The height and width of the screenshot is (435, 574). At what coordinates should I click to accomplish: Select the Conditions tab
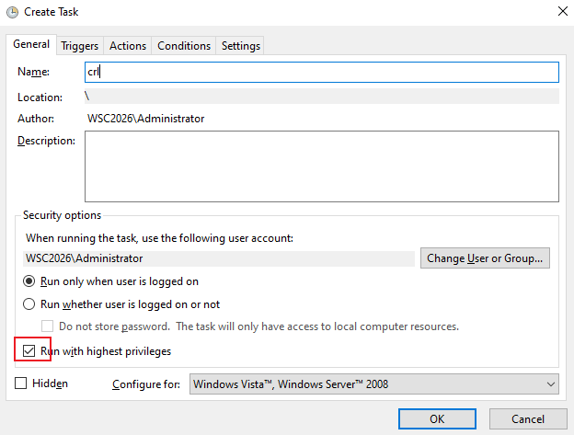tap(184, 46)
